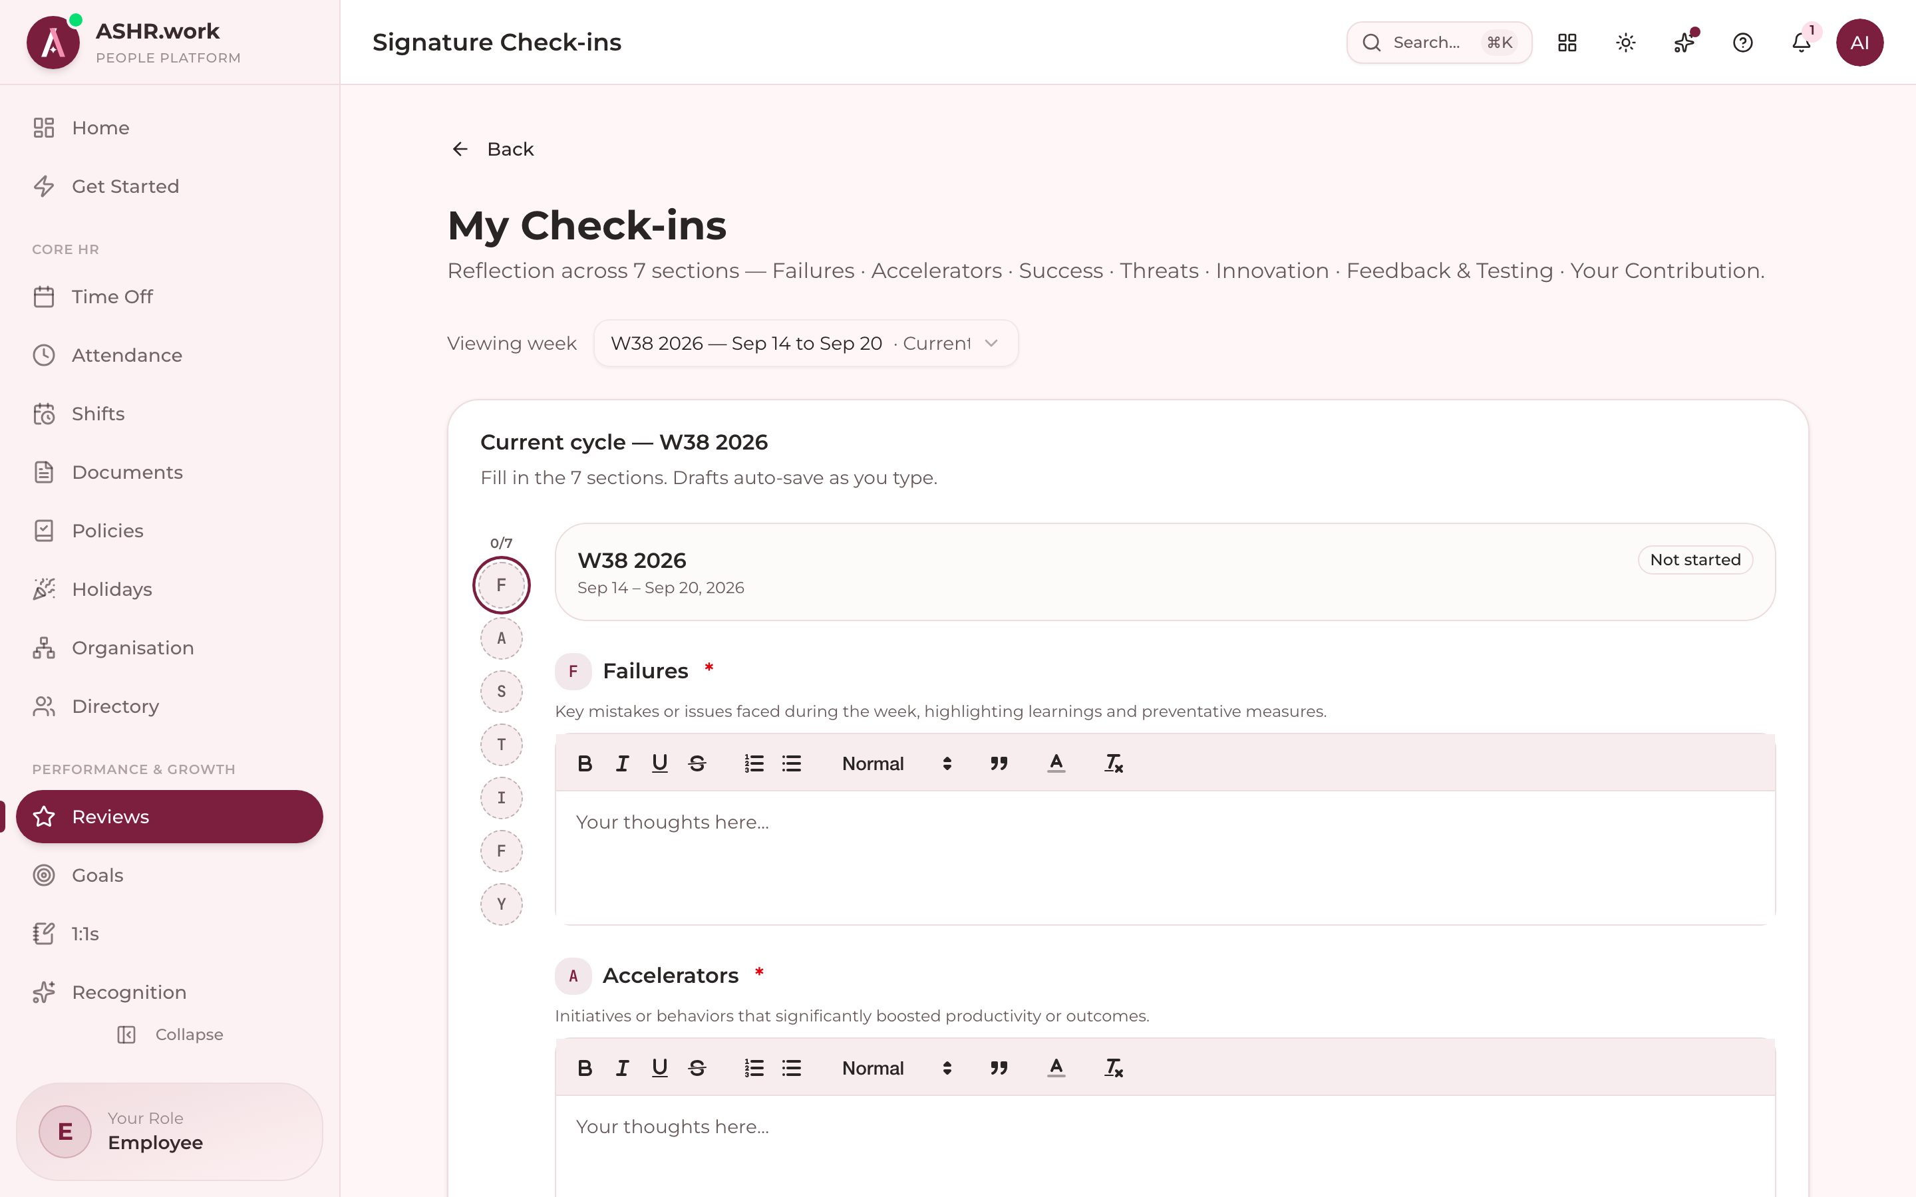Open Normal heading dropdown in Accelerators editor
Viewport: 1916px width, 1197px height.
coord(896,1068)
